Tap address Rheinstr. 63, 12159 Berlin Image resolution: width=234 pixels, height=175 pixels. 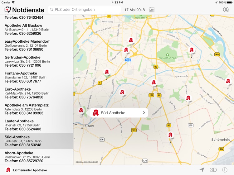[22, 125]
